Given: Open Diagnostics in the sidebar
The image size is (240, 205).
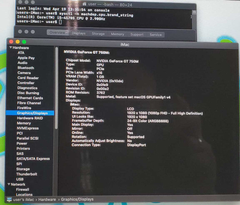Looking at the screenshot, I should click(x=27, y=88).
